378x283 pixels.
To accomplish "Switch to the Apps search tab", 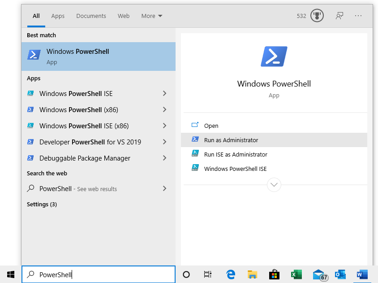I will pos(58,16).
